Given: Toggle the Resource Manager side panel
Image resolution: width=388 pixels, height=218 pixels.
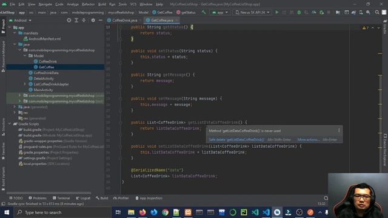Looking at the screenshot, I should 3,56.
